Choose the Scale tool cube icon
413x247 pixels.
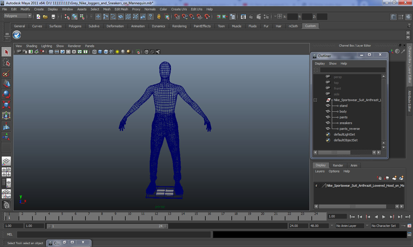[x=6, y=105]
